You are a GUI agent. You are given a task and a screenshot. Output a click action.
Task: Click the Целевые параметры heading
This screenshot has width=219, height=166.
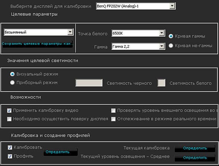point(34,14)
